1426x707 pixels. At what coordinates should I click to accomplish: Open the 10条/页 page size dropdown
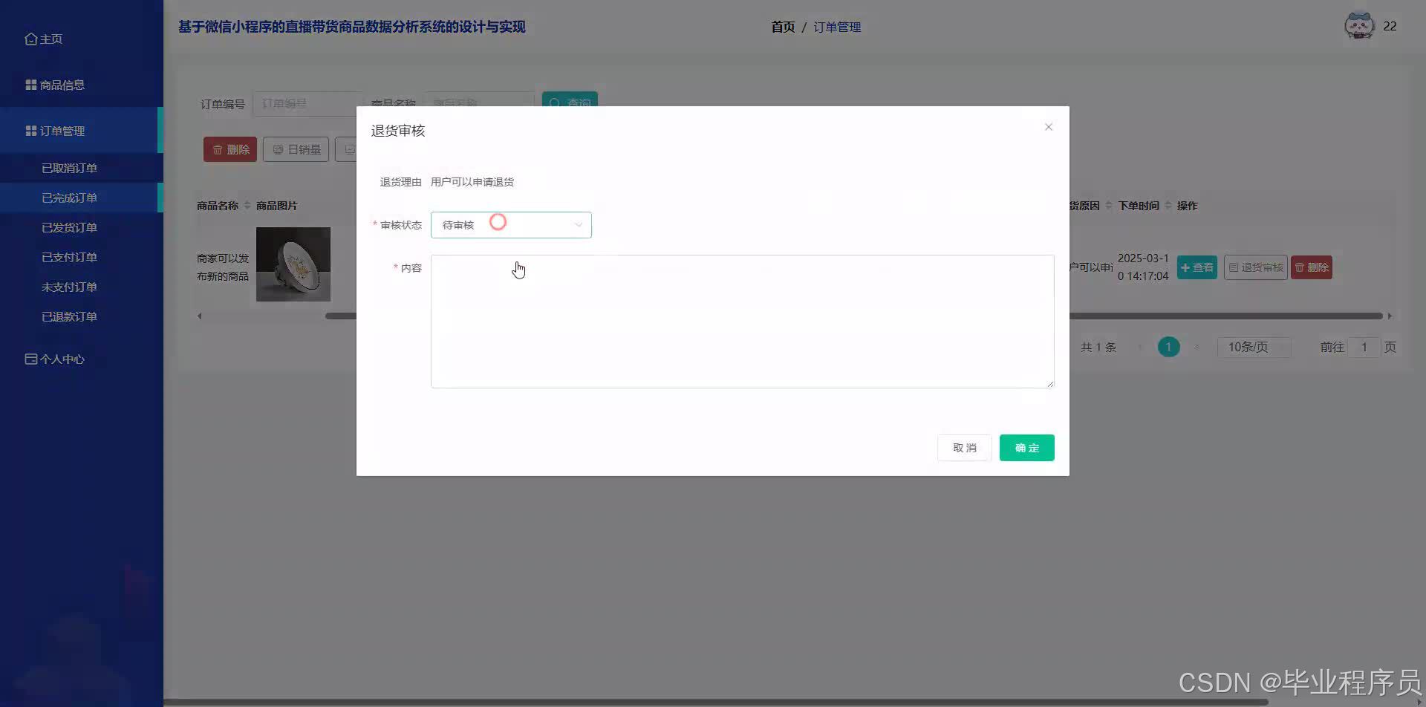point(1254,346)
